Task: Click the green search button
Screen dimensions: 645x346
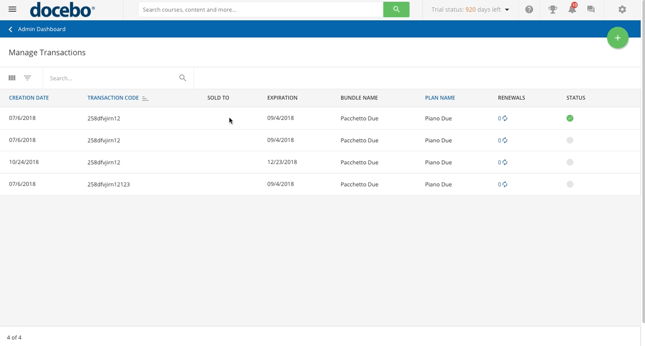Action: coord(396,10)
